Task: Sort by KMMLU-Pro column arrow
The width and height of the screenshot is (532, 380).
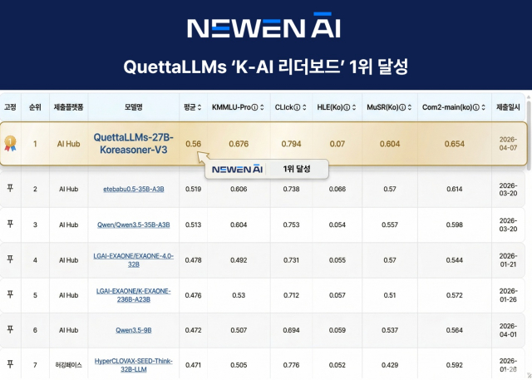Action: click(263, 107)
